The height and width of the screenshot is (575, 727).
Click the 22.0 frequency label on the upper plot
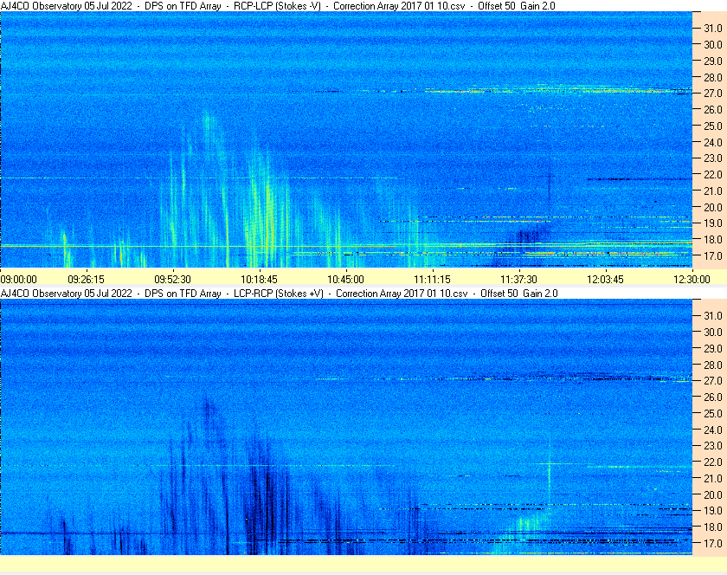tap(713, 175)
